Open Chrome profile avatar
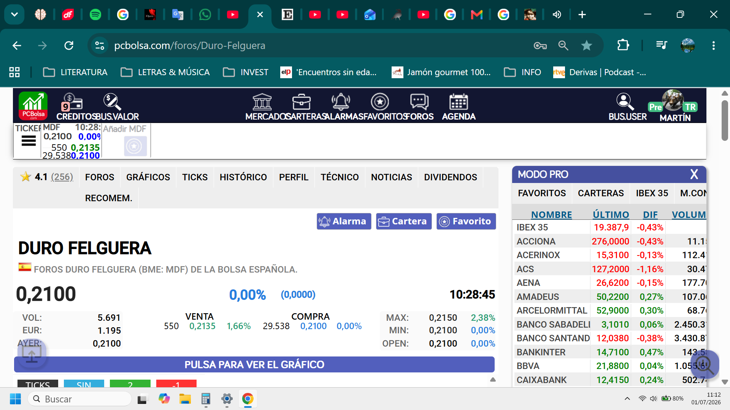Screen dimensions: 730x410 coord(688,46)
